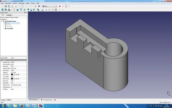Open the Daten property tab
Viewport: 172px width, 108px height.
tap(9, 100)
